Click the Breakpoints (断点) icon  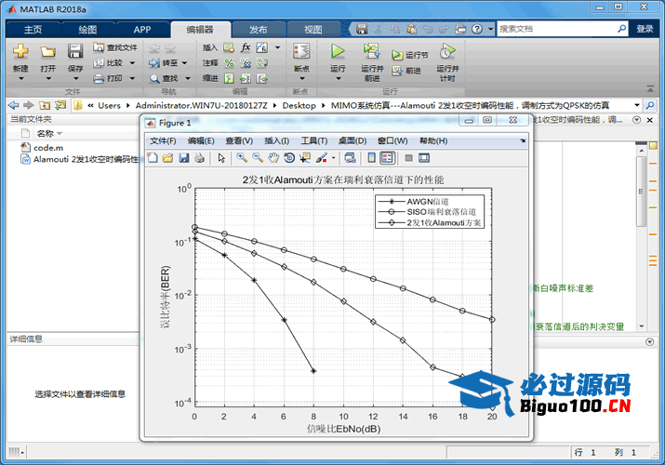(x=301, y=51)
